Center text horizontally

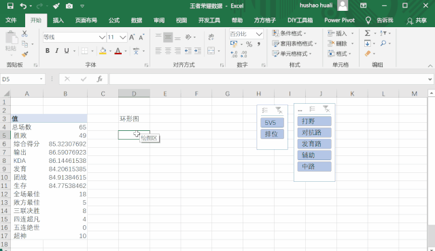168,51
